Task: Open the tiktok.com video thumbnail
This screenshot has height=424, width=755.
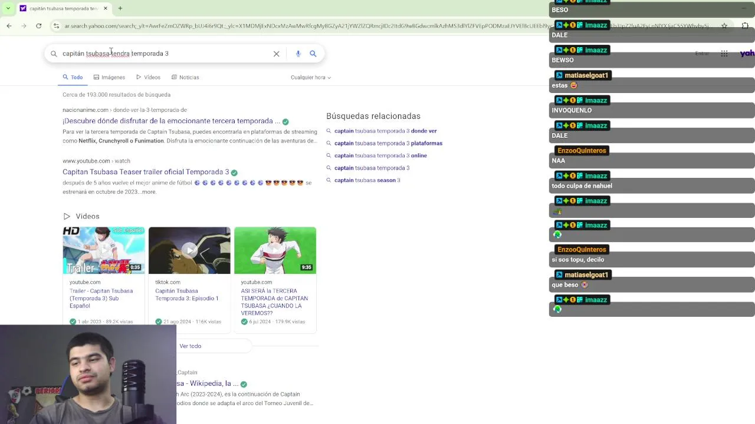Action: tap(189, 250)
